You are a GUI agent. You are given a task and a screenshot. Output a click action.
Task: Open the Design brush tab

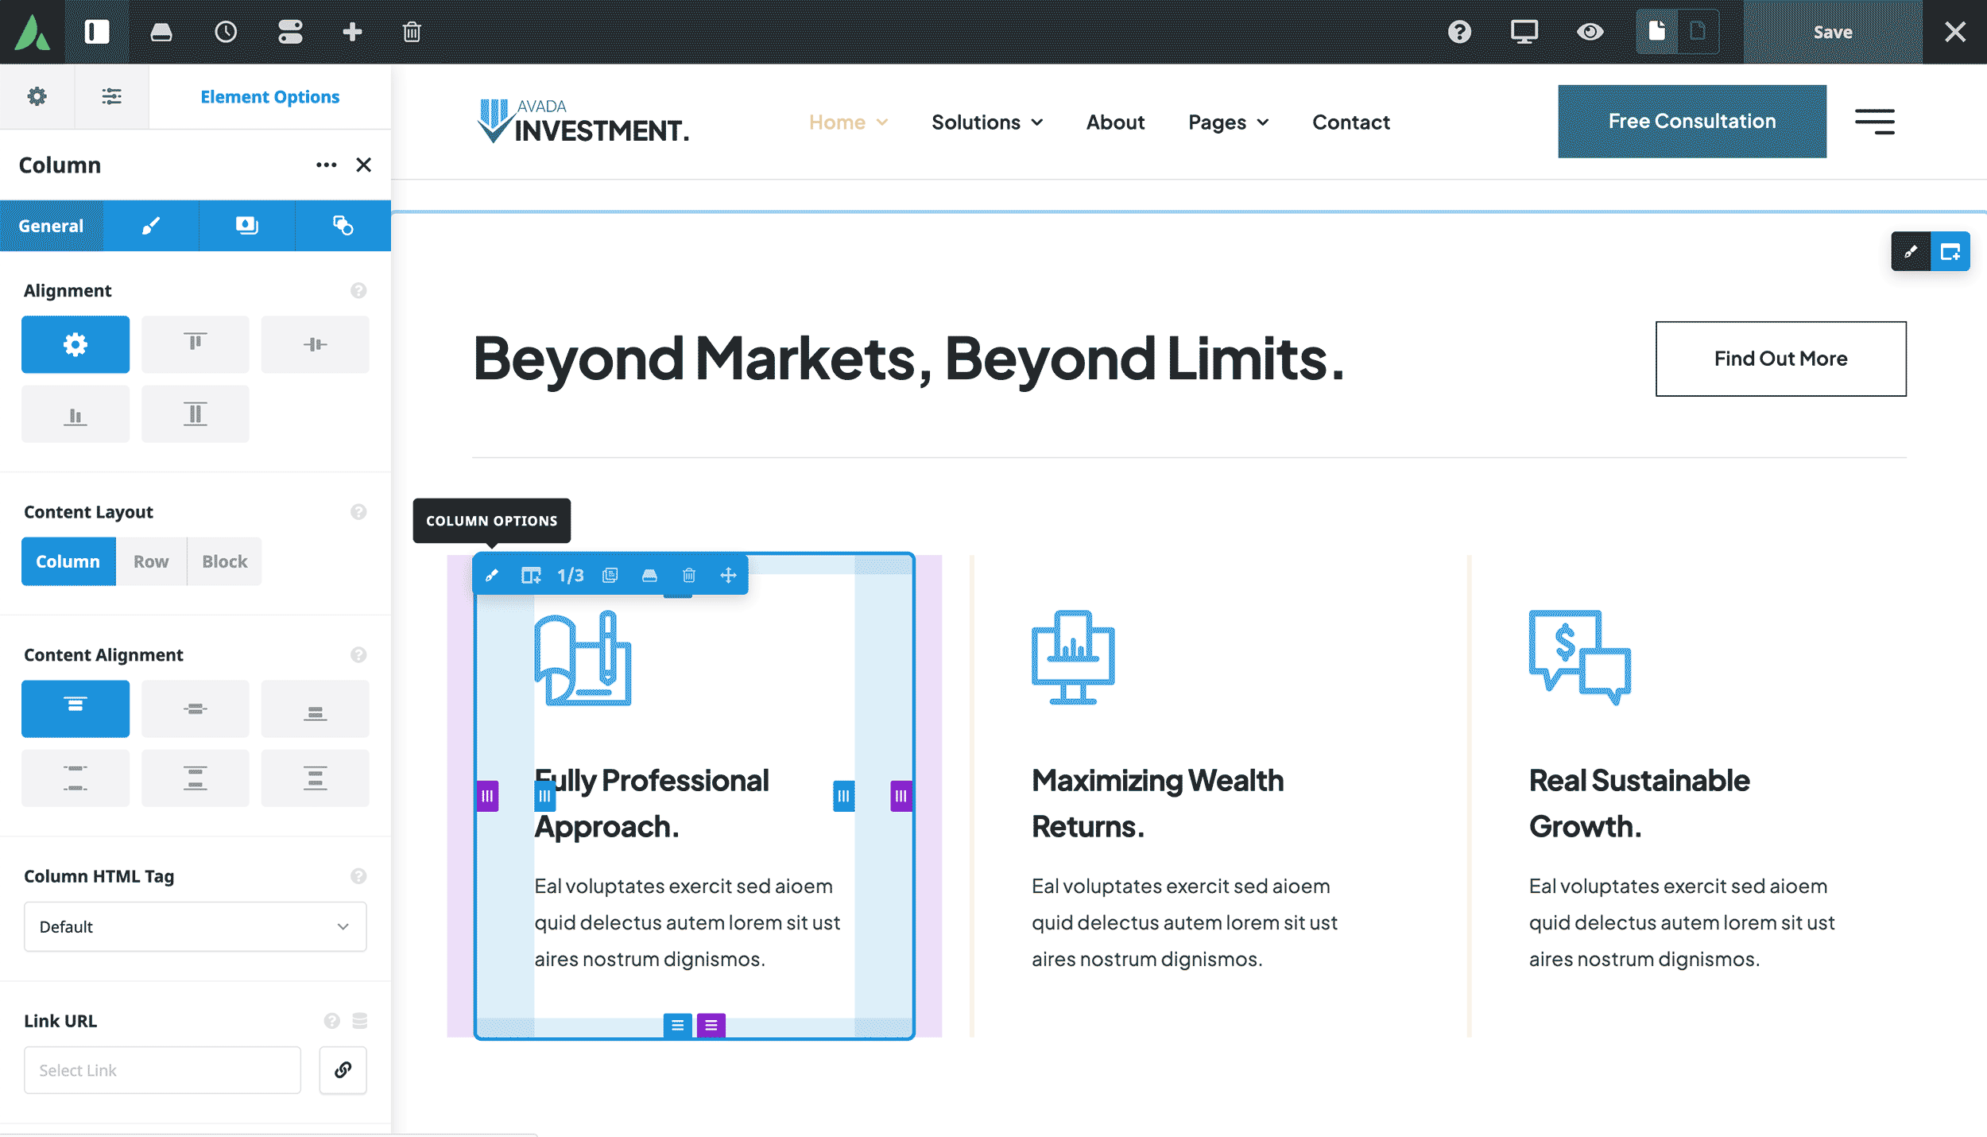[x=151, y=226]
